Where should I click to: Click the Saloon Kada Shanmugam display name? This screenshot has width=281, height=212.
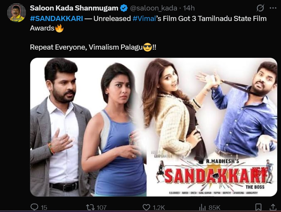click(74, 8)
